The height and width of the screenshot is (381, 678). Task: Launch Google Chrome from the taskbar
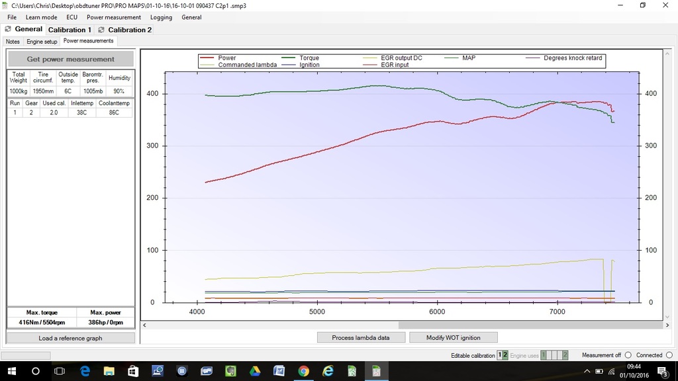303,371
